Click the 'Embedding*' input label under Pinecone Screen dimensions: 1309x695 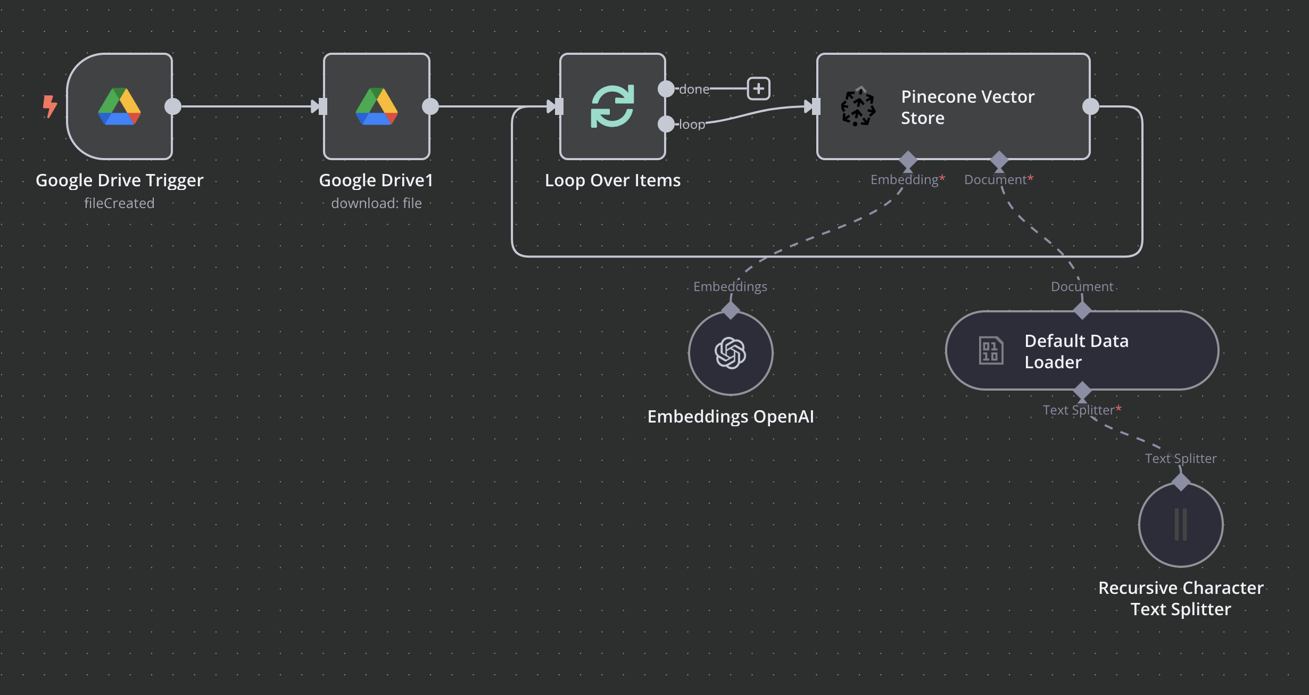coord(908,180)
